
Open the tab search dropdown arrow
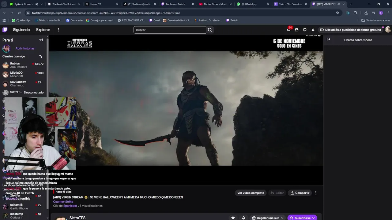(x=4, y=4)
